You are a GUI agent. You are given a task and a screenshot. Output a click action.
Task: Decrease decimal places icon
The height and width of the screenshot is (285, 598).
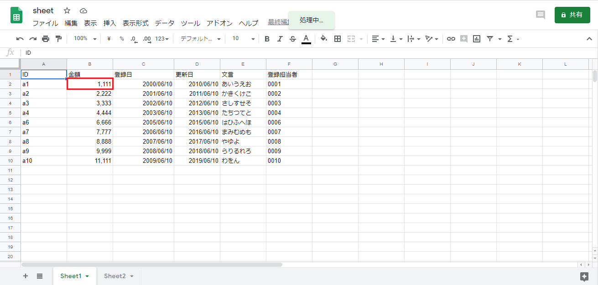134,39
